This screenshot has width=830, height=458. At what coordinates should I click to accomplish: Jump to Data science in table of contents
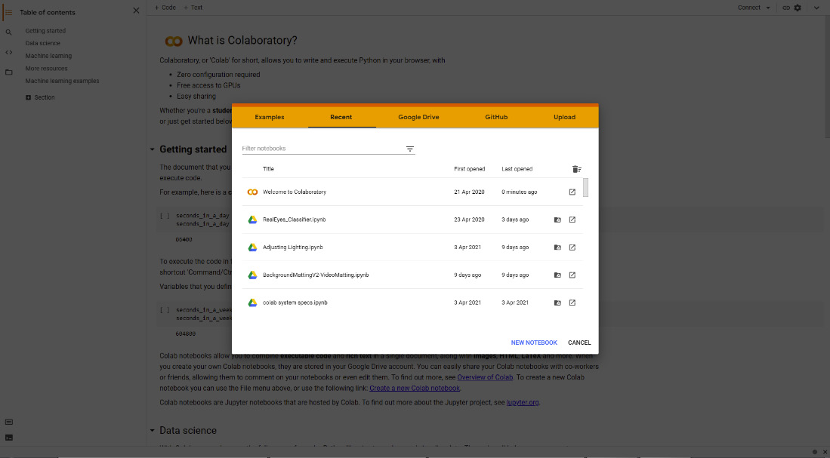[x=43, y=43]
